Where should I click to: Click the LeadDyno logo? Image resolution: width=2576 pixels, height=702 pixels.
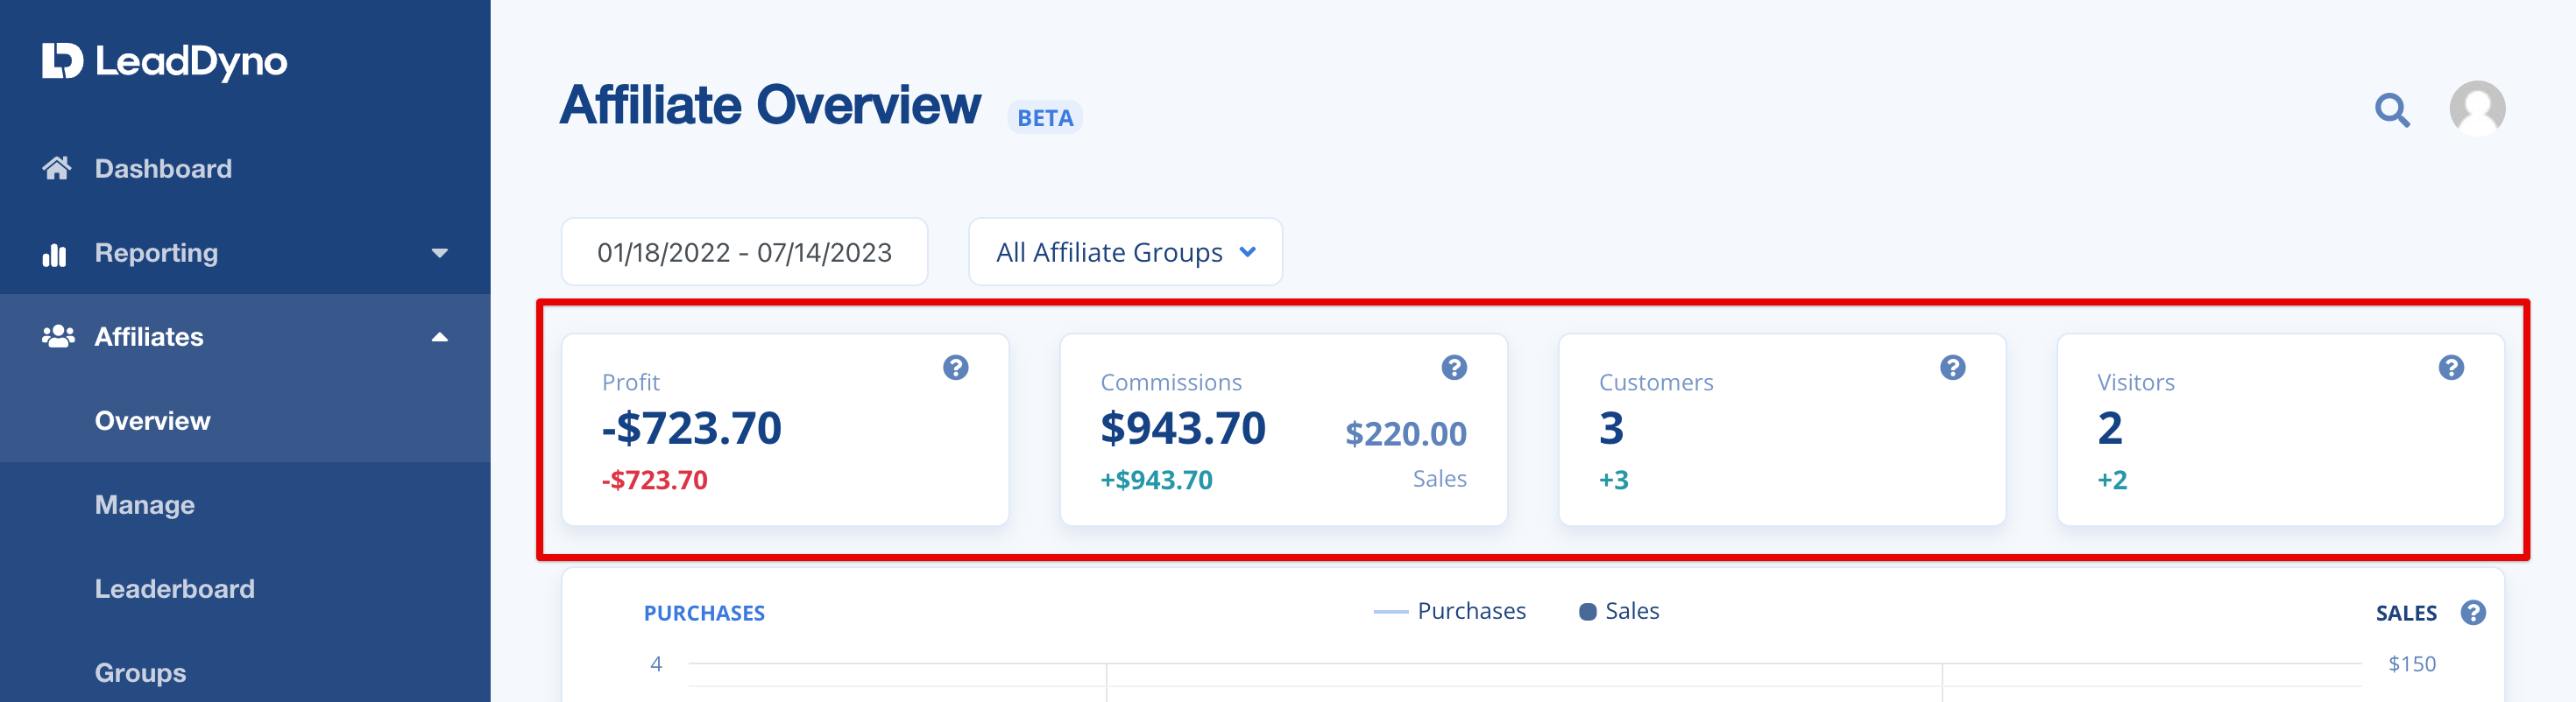click(165, 62)
